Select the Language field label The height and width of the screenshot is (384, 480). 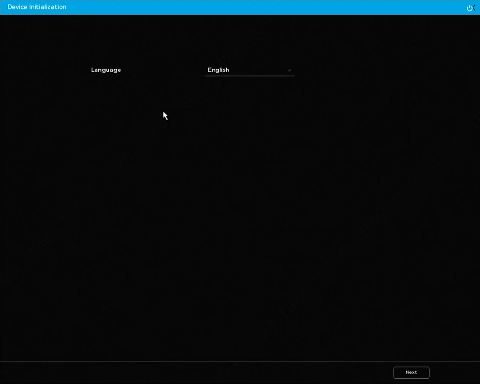click(x=106, y=70)
